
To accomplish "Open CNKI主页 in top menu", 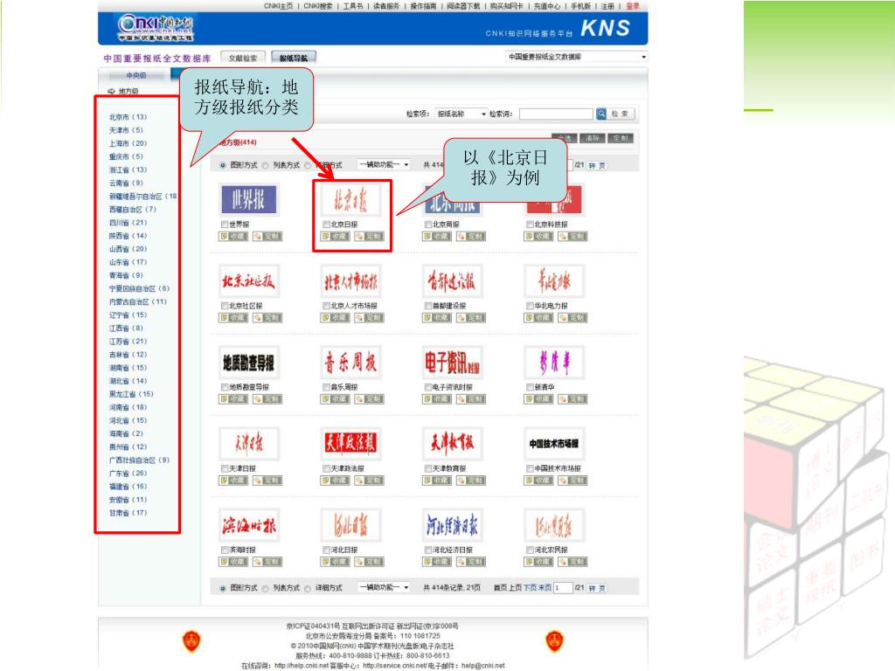I will [278, 6].
